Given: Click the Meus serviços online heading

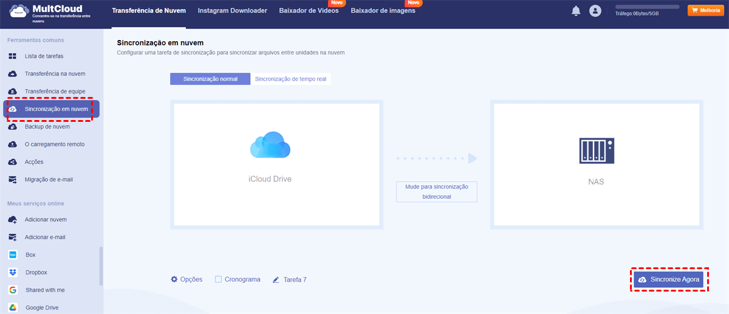Looking at the screenshot, I should tap(36, 204).
